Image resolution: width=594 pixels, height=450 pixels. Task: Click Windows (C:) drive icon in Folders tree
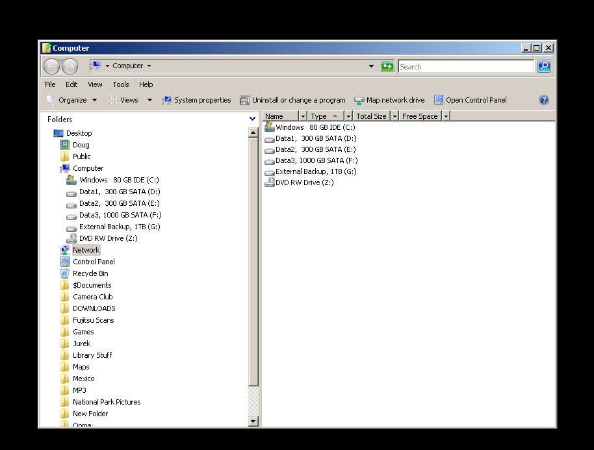point(71,180)
